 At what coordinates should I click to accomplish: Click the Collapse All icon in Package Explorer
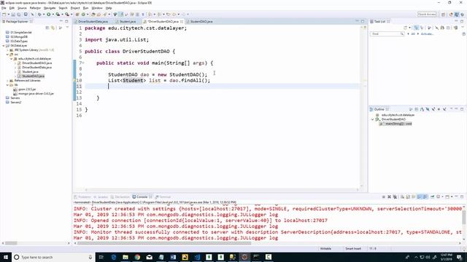tap(47, 28)
